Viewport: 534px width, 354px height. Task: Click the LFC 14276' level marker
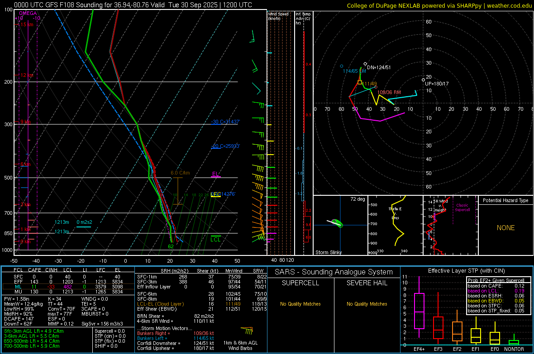click(223, 194)
